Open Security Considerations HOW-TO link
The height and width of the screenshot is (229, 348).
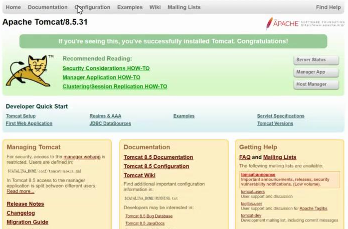106,68
